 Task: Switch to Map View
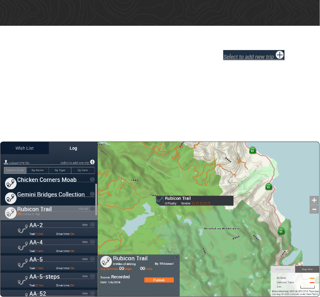tap(307, 269)
